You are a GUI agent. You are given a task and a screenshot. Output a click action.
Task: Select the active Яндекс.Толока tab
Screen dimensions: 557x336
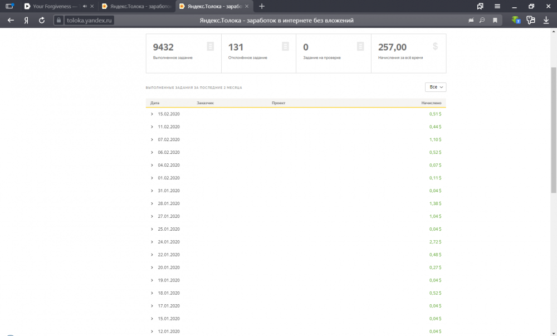coord(214,6)
